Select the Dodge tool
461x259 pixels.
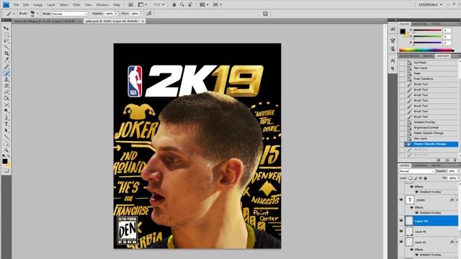click(6, 111)
